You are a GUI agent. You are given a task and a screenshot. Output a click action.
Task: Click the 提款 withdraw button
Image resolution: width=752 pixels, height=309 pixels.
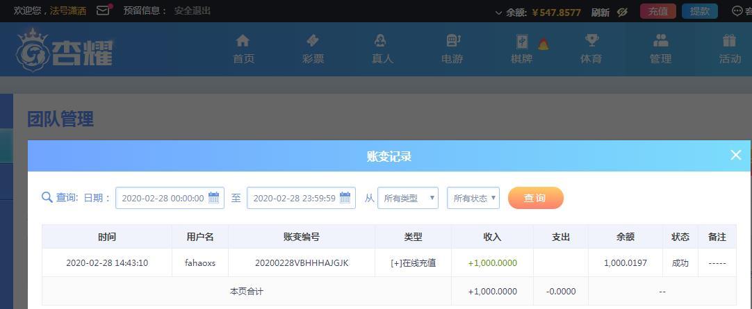700,11
